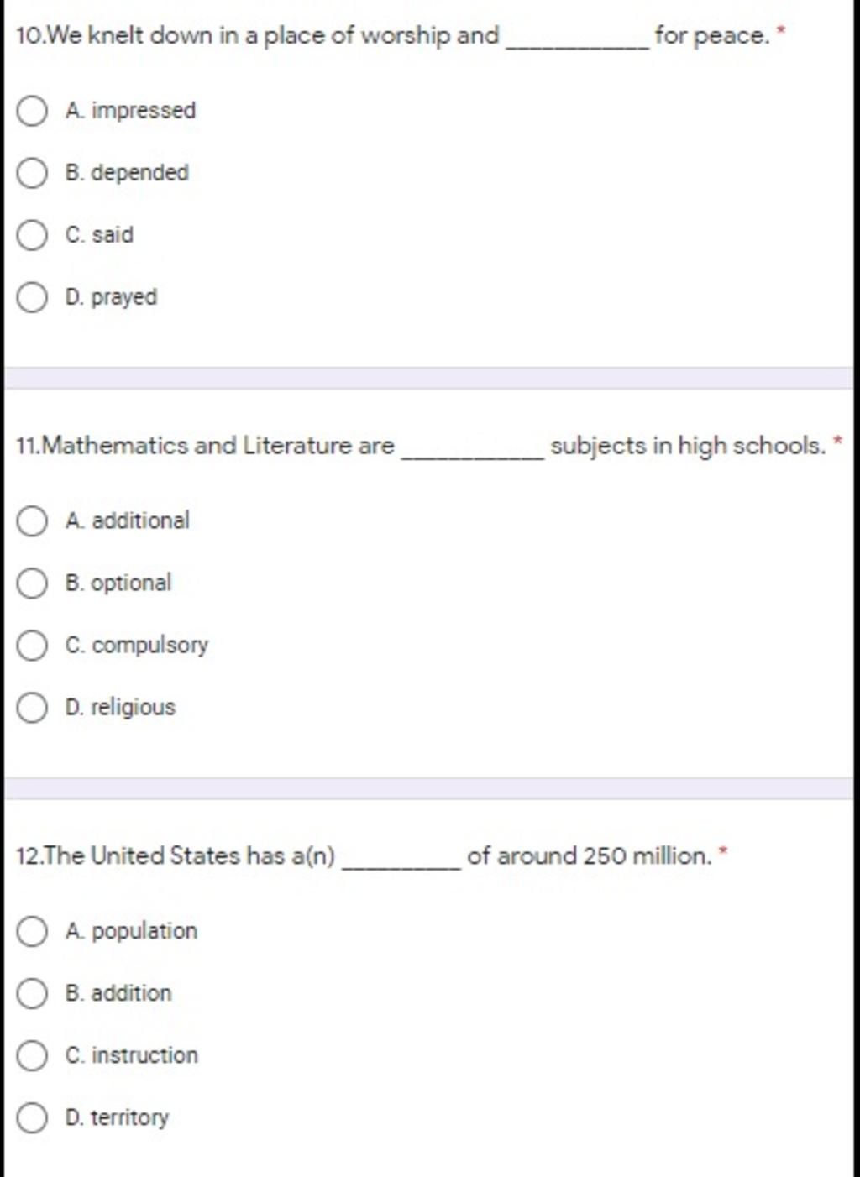Choose A. population for question 12
The height and width of the screenshot is (1177, 860).
click(32, 932)
